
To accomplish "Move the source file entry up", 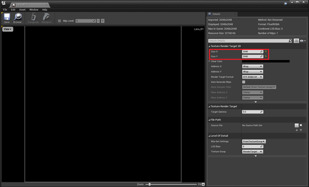I will coord(301,130).
